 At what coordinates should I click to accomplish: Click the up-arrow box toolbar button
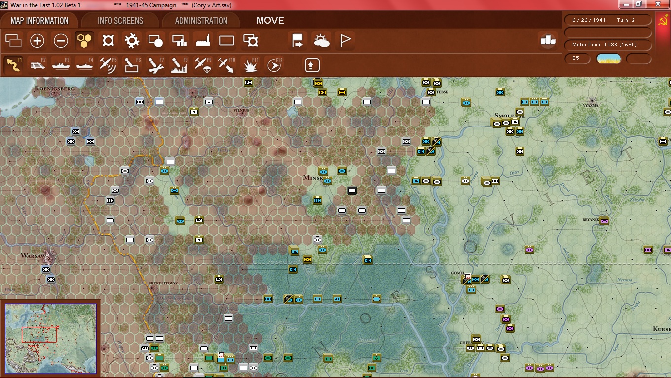click(312, 65)
